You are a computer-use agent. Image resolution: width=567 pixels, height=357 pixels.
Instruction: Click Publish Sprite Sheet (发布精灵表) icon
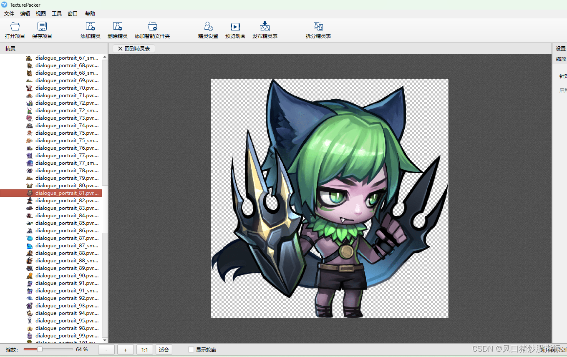pyautogui.click(x=265, y=27)
